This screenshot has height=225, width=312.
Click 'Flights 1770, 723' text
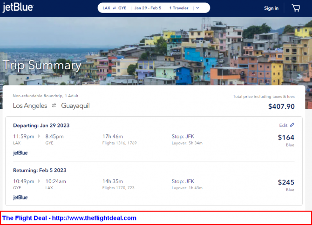click(x=118, y=188)
